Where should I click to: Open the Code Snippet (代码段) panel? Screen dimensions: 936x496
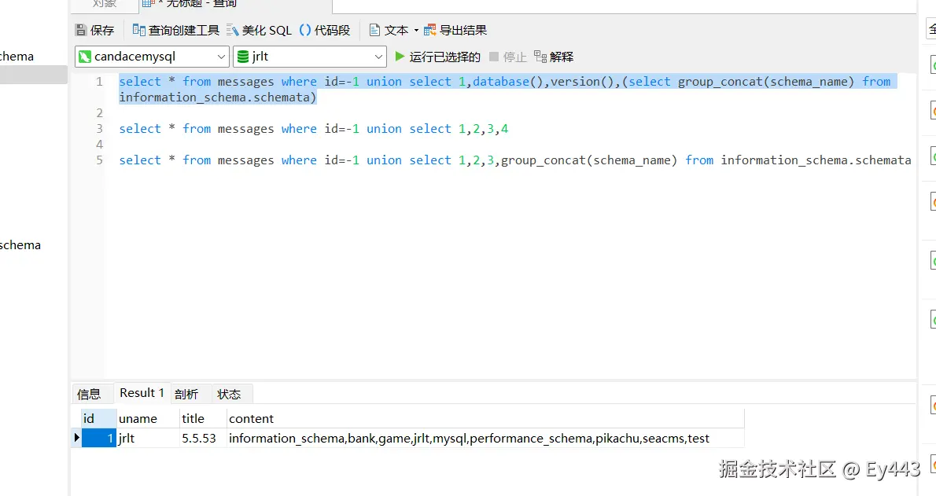[325, 30]
